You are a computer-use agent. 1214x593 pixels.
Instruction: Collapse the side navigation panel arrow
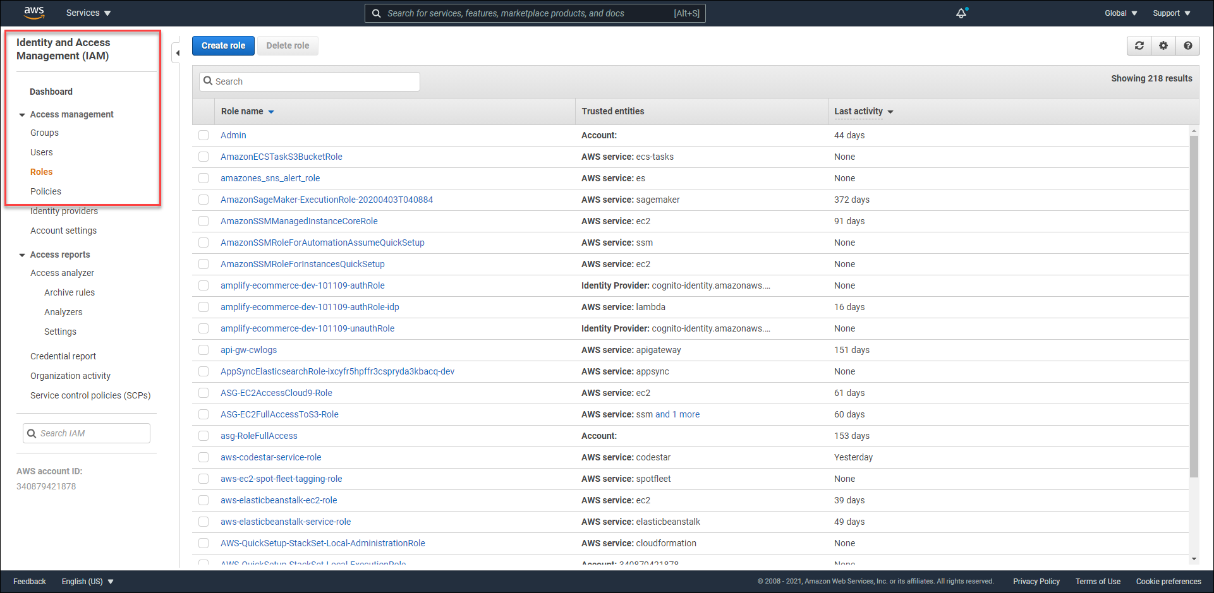[178, 53]
